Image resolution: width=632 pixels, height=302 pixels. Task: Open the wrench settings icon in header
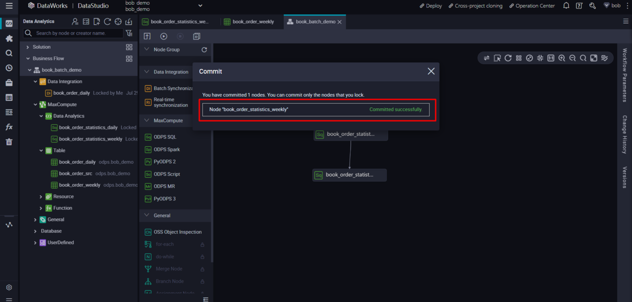coord(592,6)
